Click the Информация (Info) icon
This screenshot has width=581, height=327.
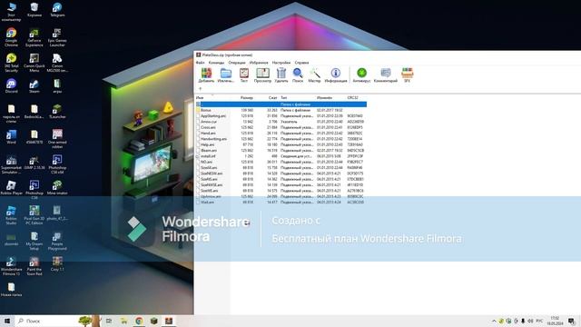pos(336,74)
